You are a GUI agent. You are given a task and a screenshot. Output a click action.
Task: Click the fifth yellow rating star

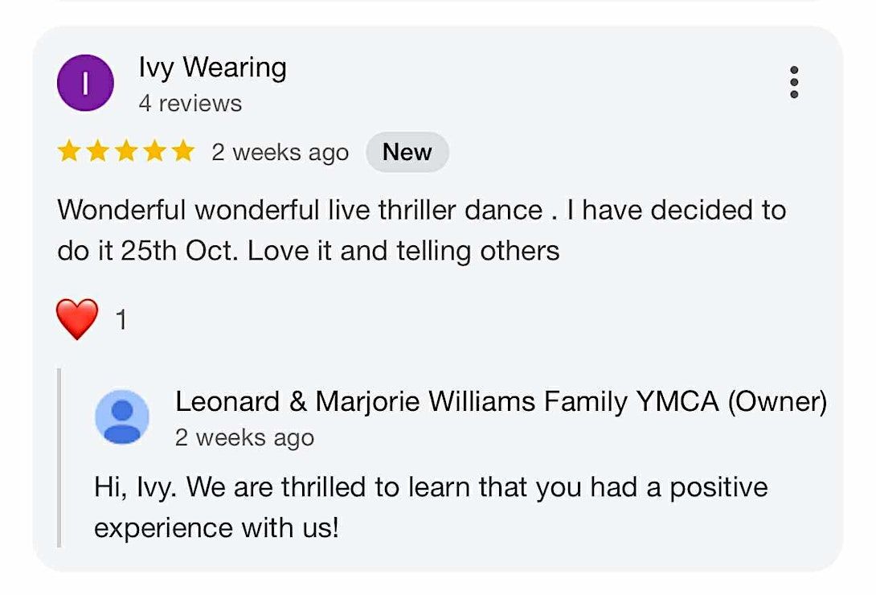(182, 151)
